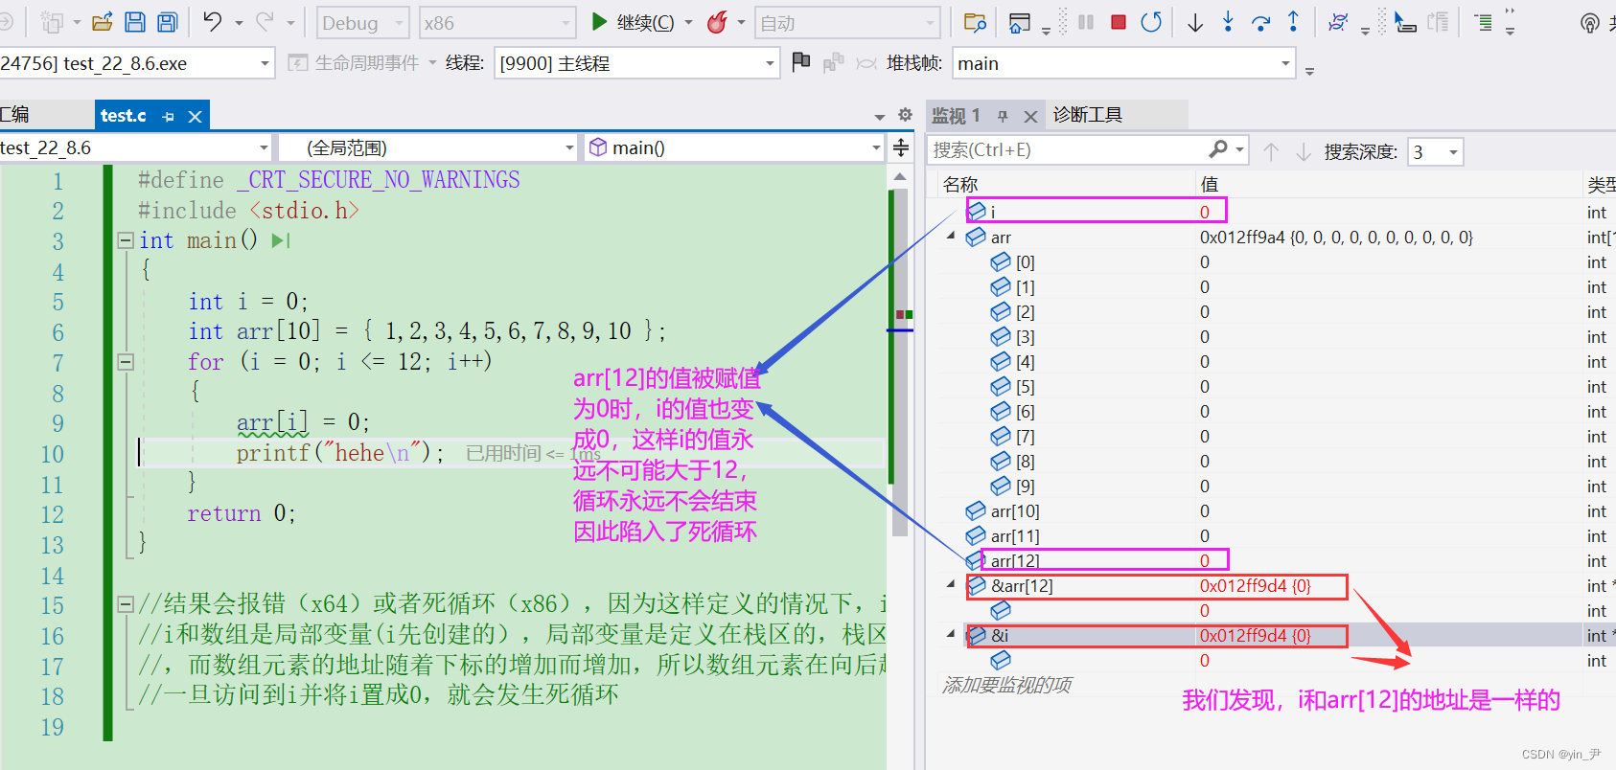The width and height of the screenshot is (1616, 770).
Task: Focus the watch 搜索(Ctrl+E) search box
Action: (1068, 149)
